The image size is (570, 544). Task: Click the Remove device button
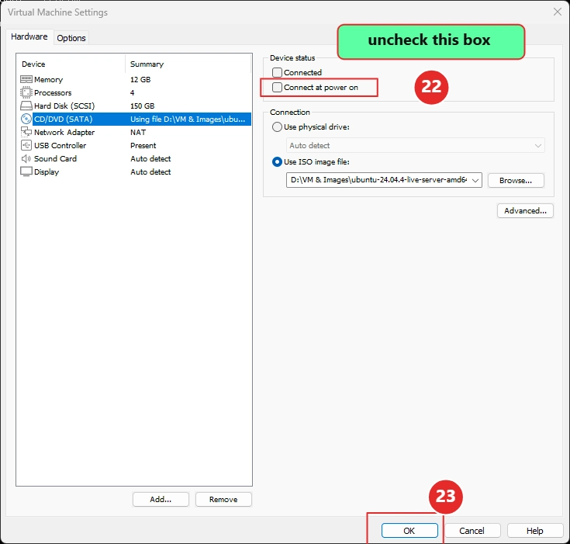[x=223, y=500]
